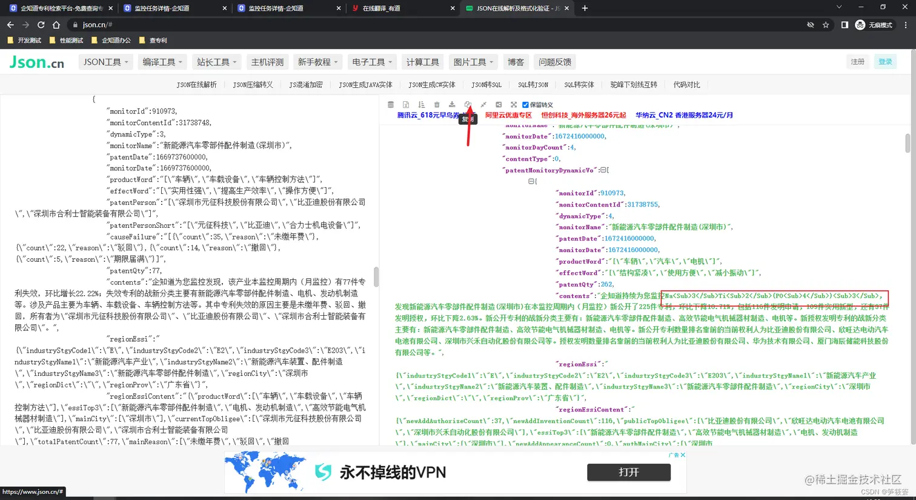Reload the json.cn page

coord(41,25)
